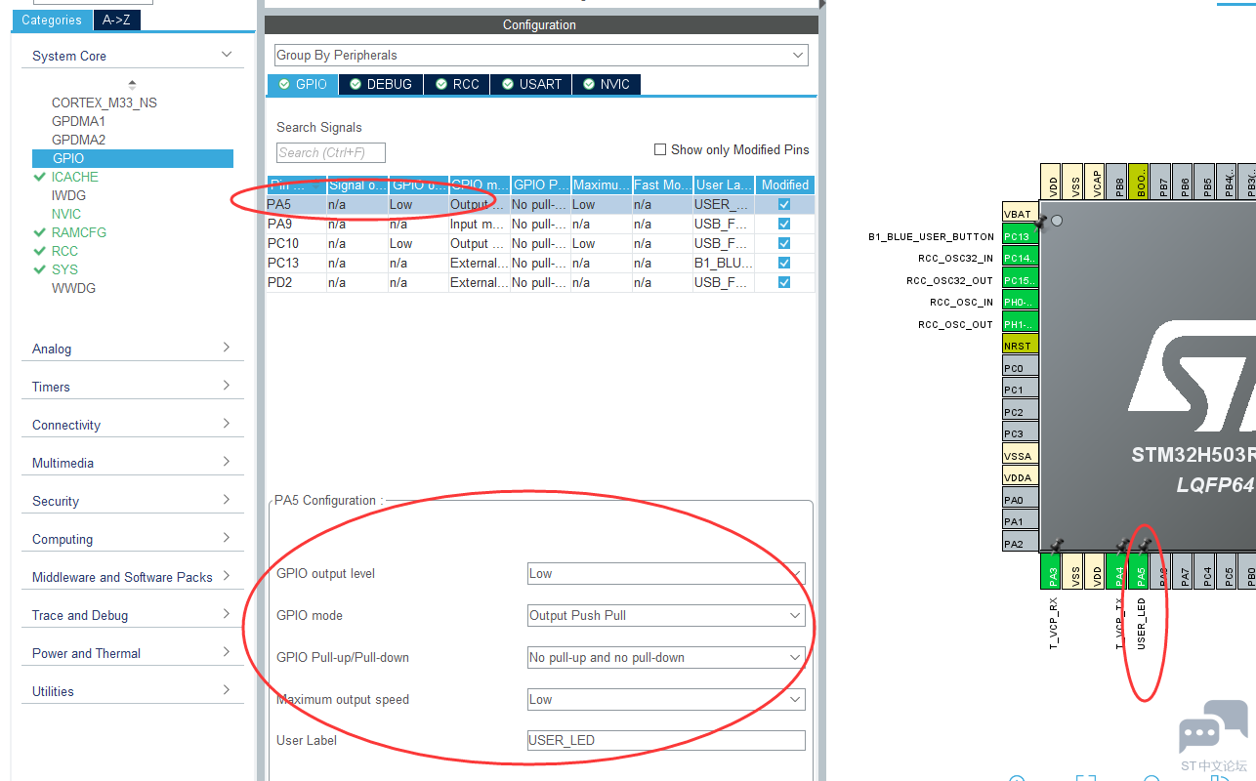Click the Maximu... column header

tap(601, 185)
